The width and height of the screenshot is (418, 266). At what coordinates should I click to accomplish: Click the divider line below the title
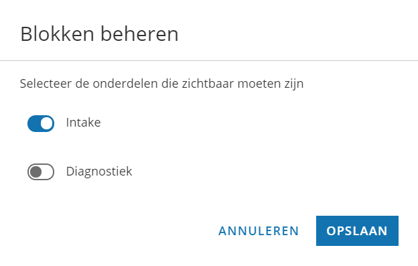[209, 61]
